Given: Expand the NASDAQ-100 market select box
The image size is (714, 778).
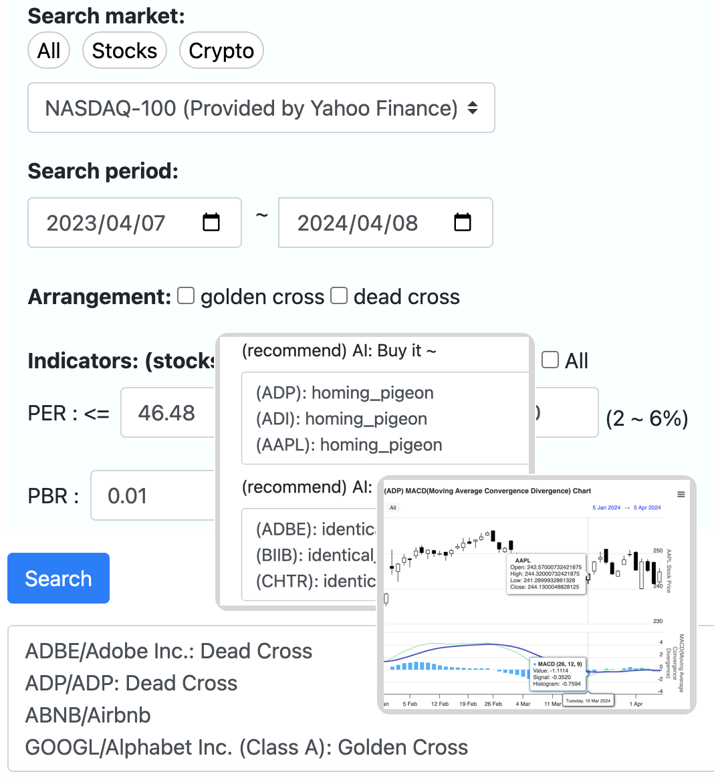Looking at the screenshot, I should pos(261,108).
